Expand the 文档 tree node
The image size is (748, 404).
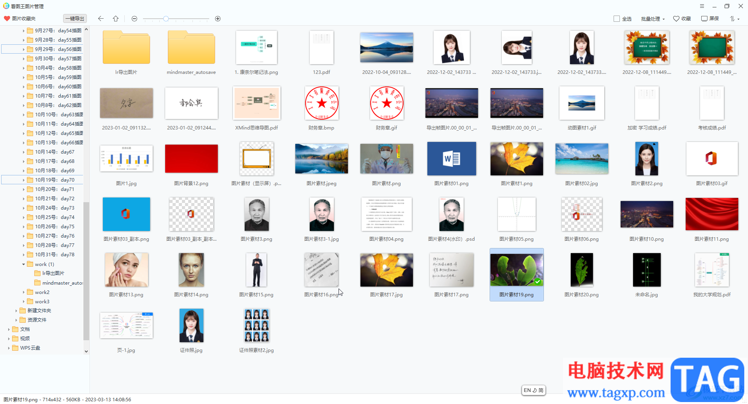pos(9,329)
